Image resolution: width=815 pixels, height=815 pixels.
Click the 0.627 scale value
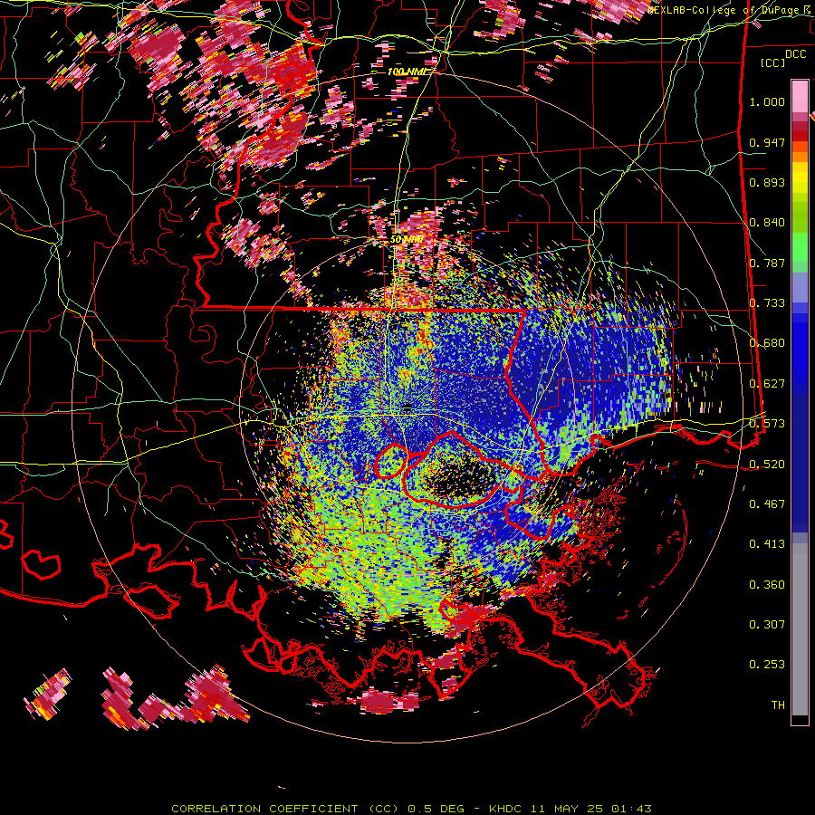point(767,384)
